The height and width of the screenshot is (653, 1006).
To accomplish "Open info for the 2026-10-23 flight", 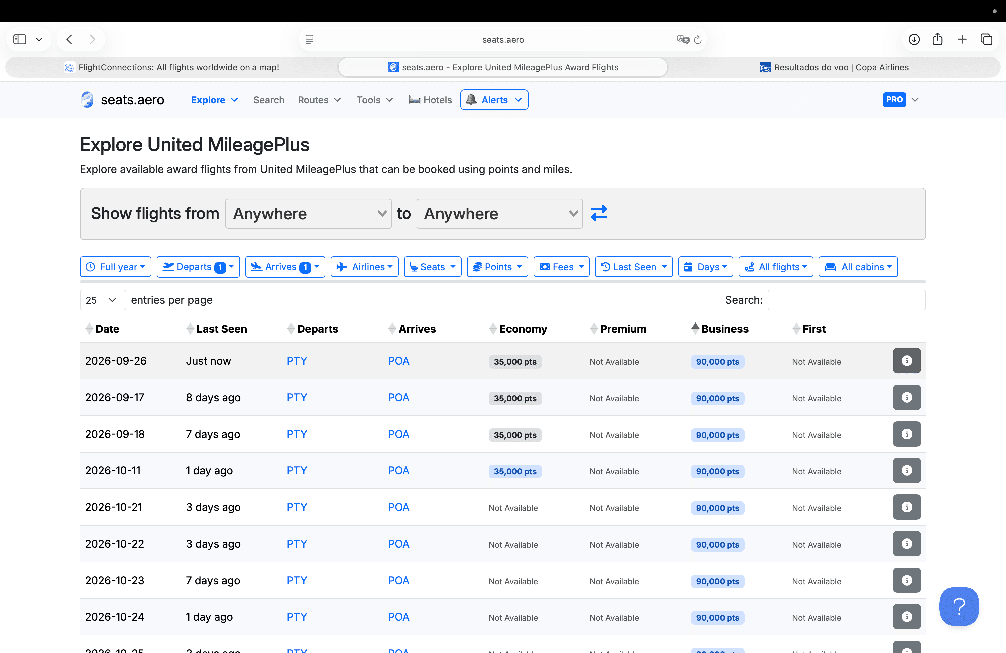I will [906, 580].
